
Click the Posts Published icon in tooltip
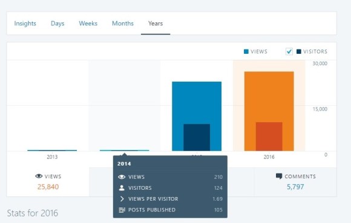(122, 210)
